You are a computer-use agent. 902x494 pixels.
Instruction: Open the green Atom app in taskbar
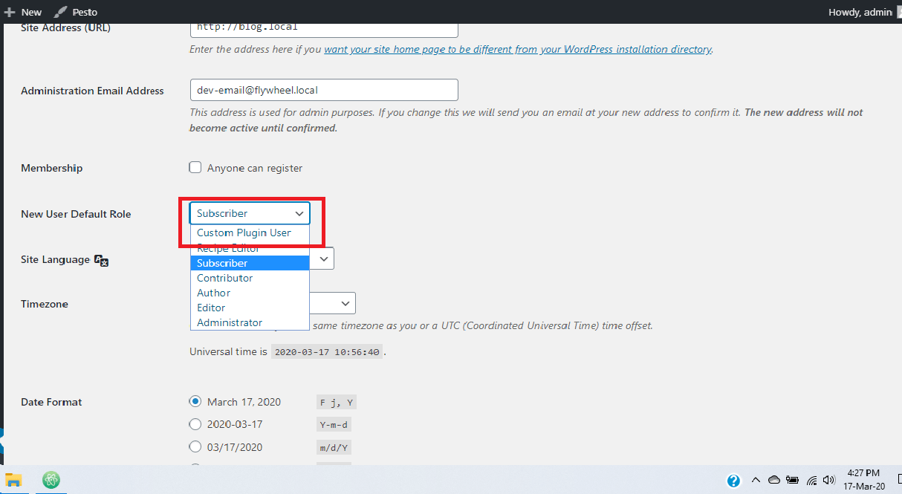(51, 479)
